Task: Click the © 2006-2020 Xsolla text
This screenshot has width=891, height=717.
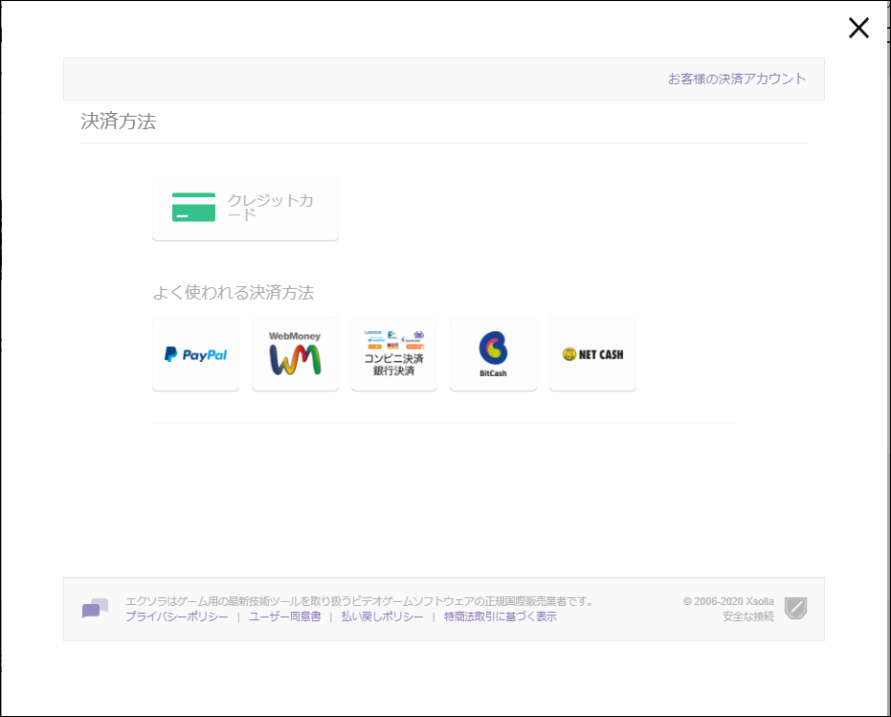Action: [x=728, y=601]
